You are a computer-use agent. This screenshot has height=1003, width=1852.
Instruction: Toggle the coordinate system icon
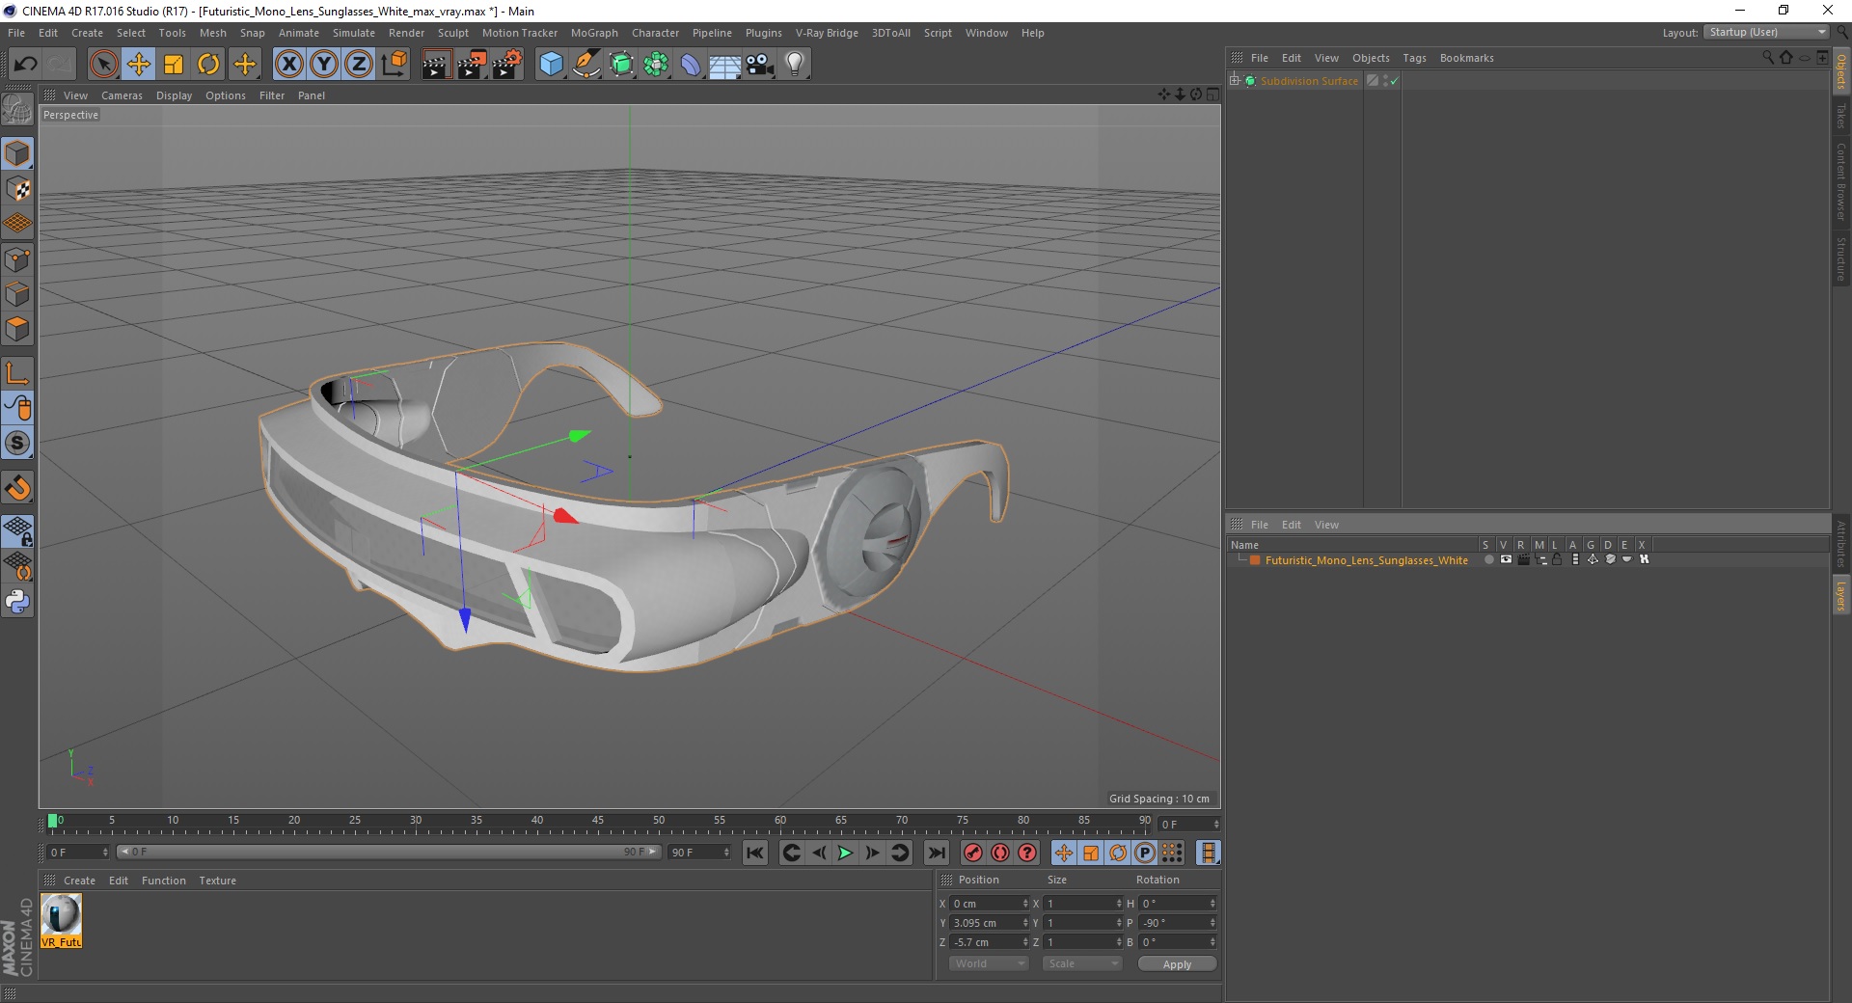[394, 65]
